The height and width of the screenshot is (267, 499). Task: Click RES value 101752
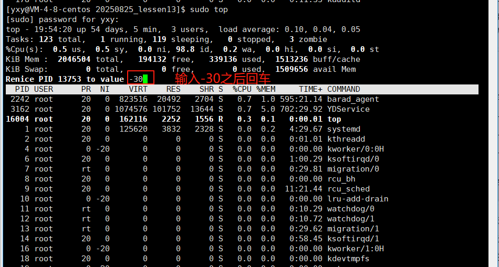167,109
